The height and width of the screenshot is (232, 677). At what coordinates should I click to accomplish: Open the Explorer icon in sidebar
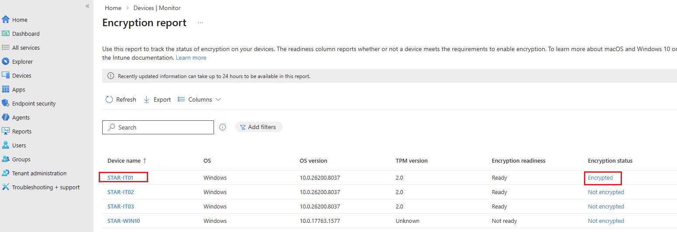coord(6,61)
